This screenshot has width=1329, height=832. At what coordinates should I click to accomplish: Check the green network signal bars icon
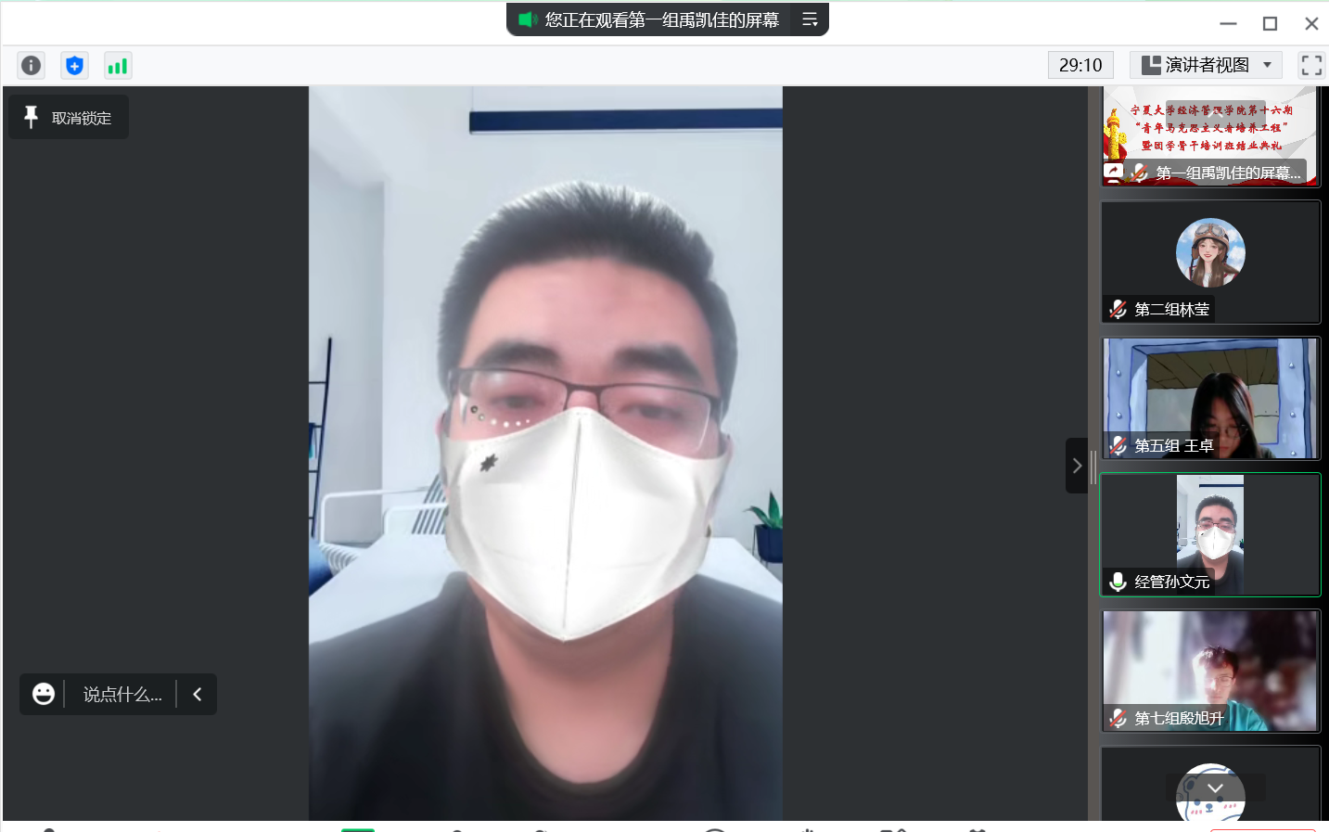[x=118, y=65]
